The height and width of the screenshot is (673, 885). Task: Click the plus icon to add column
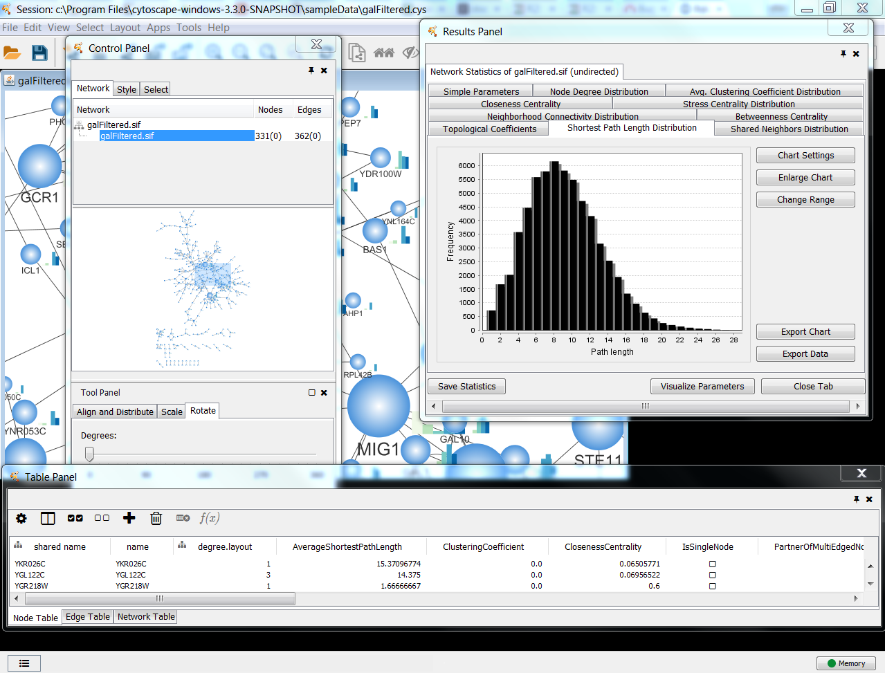pyautogui.click(x=129, y=518)
